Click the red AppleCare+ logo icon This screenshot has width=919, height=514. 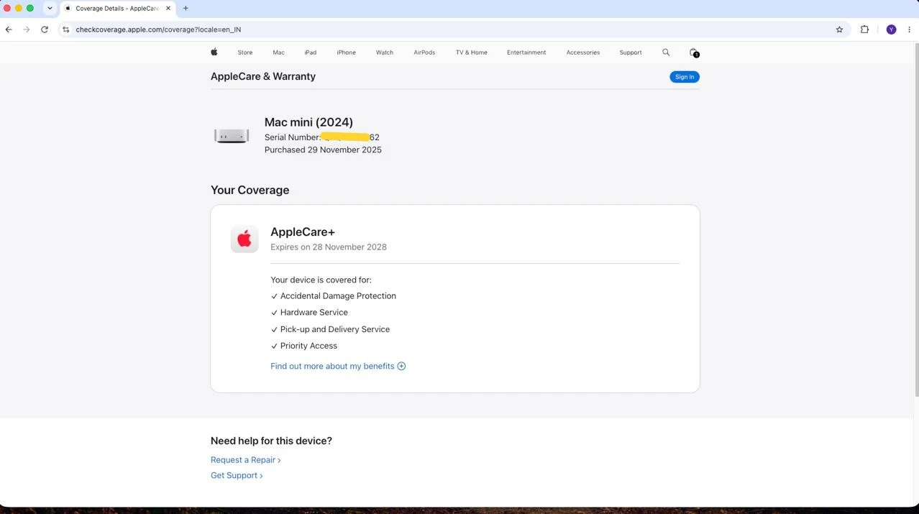pos(244,239)
